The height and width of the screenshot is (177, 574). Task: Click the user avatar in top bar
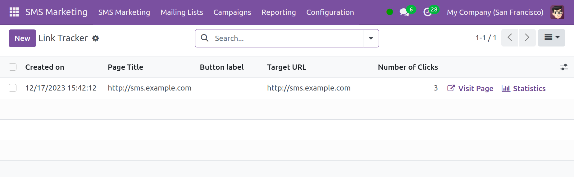click(x=557, y=12)
